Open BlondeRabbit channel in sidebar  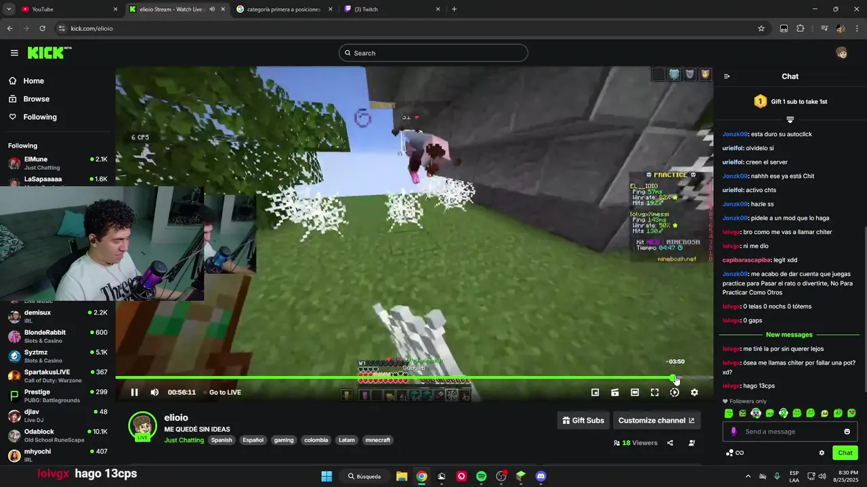[58, 336]
